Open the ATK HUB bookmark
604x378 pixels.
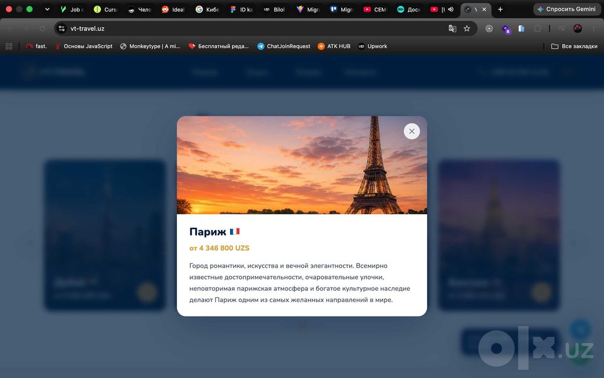tap(334, 46)
